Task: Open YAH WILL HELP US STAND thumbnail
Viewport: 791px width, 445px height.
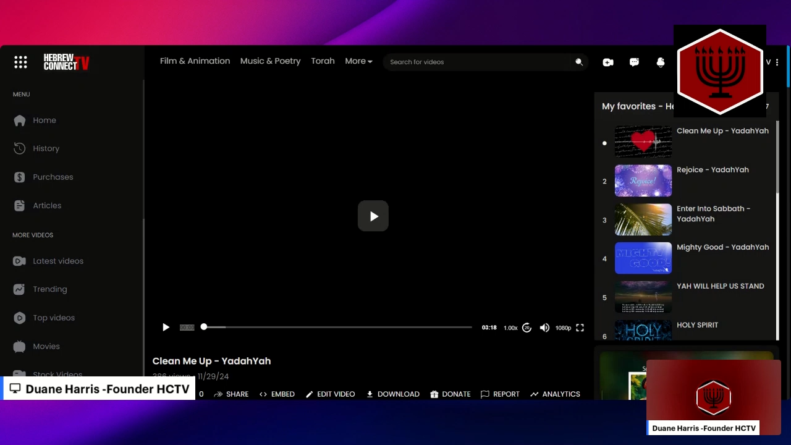Action: 643,297
